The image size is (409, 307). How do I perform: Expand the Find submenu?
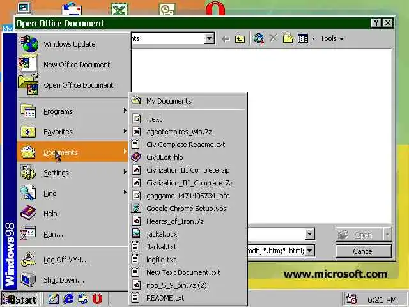click(x=73, y=193)
